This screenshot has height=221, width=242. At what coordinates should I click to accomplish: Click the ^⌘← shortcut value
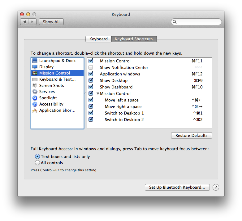197,100
